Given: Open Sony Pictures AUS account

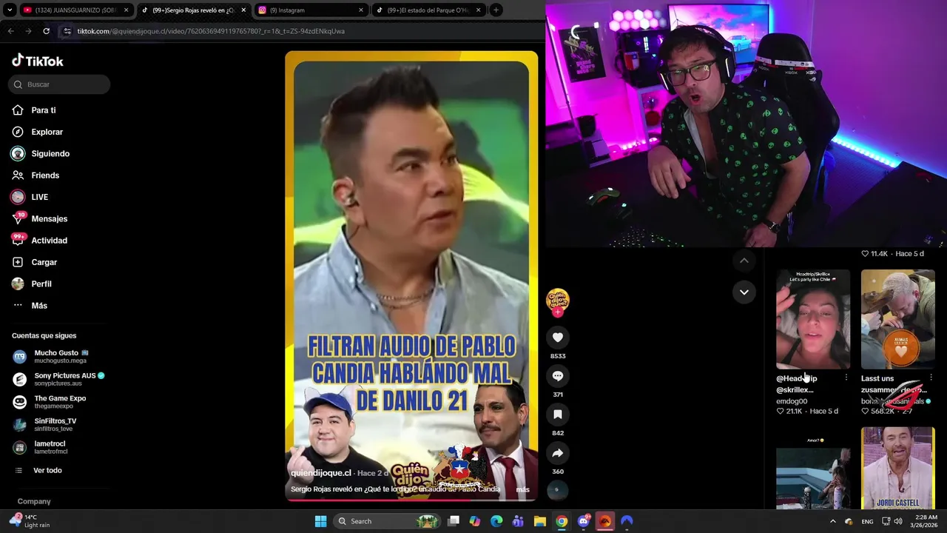Looking at the screenshot, I should tap(59, 379).
